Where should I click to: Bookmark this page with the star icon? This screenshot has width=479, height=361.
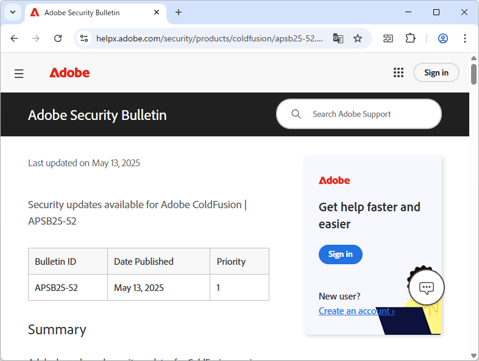click(358, 38)
